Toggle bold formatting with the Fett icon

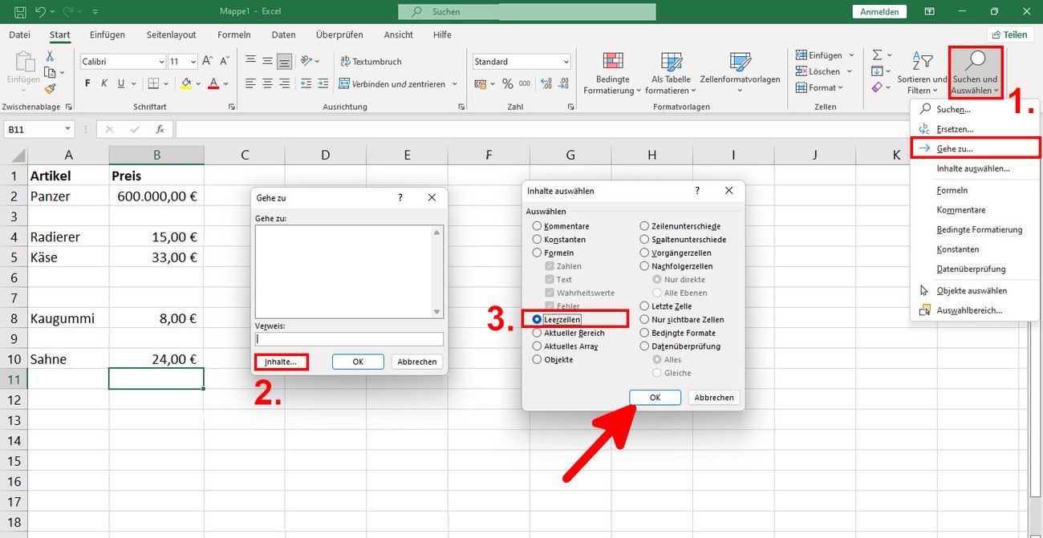pos(86,83)
